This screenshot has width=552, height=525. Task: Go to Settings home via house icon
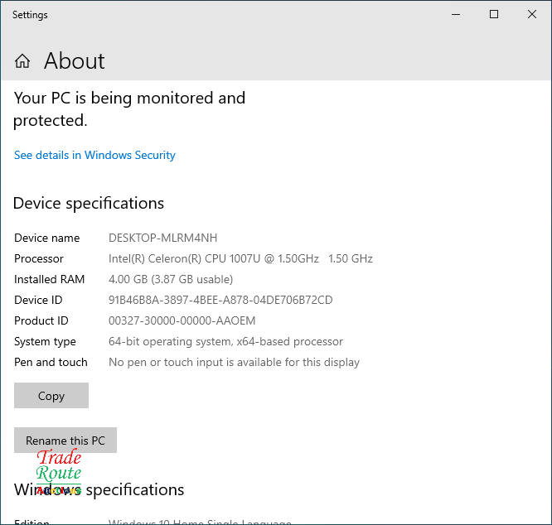click(22, 61)
